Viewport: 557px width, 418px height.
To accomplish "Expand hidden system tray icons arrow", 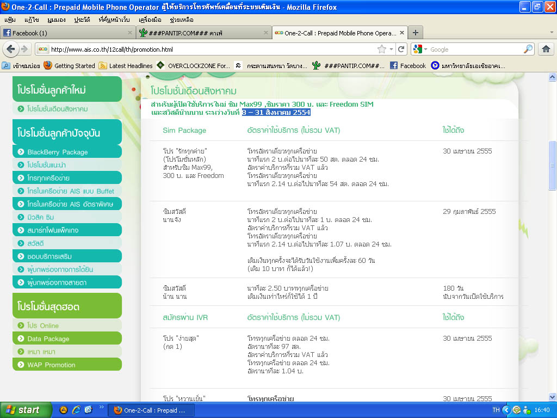I will tap(506, 410).
